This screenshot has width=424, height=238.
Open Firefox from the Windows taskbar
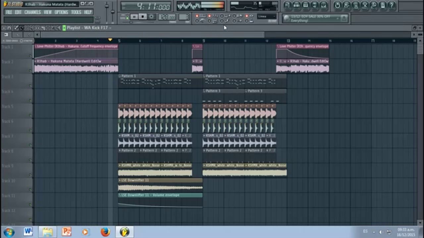(x=105, y=231)
